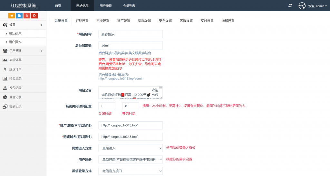Image resolution: width=330 pixels, height=176 pixels.
Task: Click the 网站名称 input field
Action: 130,34
